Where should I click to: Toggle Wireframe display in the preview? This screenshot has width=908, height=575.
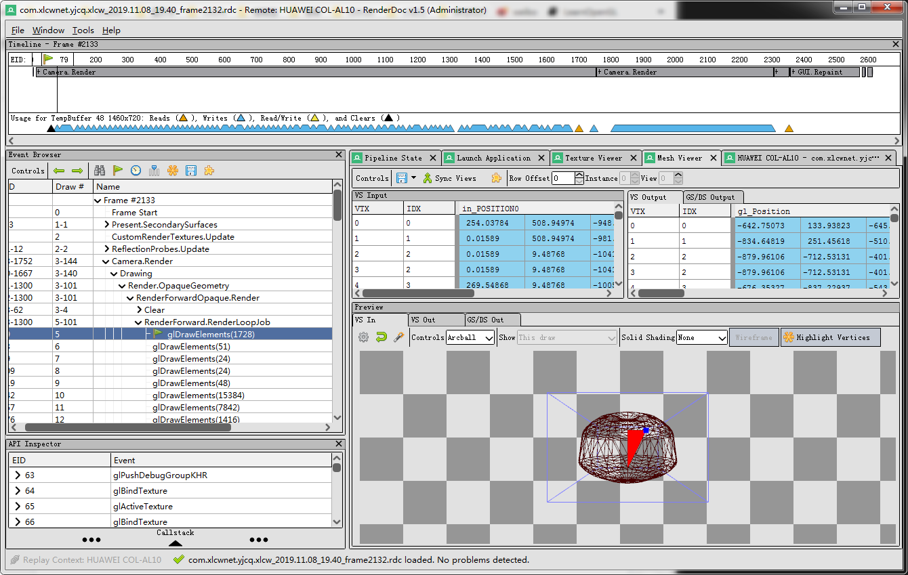pos(754,337)
